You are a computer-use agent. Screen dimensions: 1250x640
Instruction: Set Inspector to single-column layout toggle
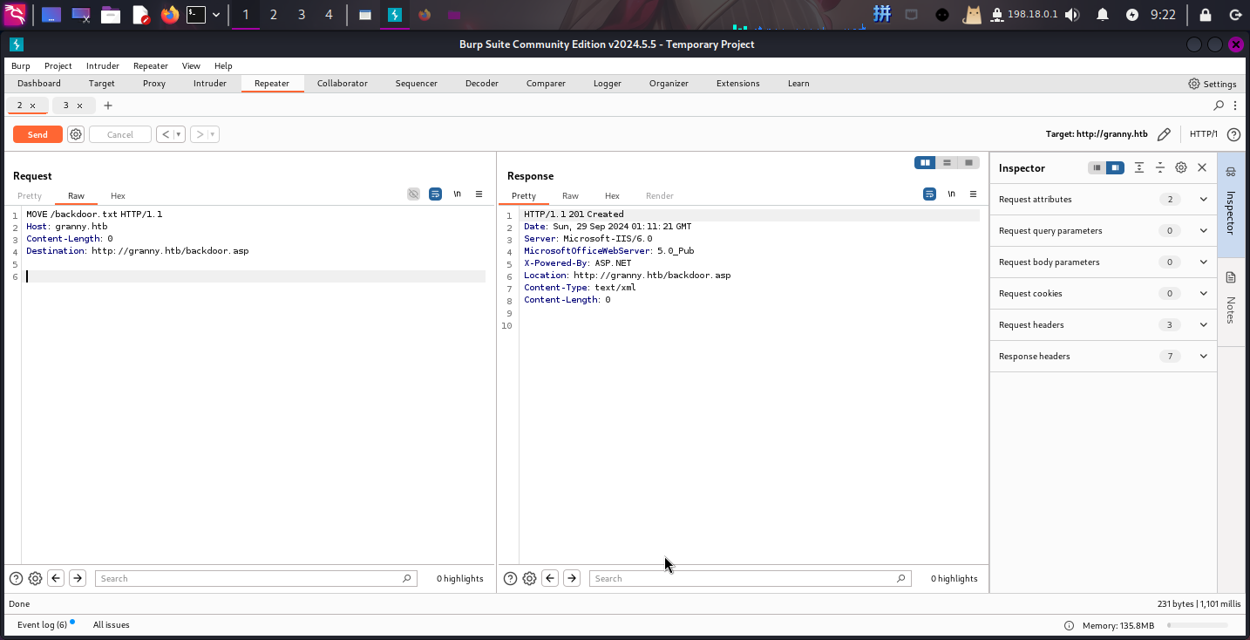(x=1097, y=167)
